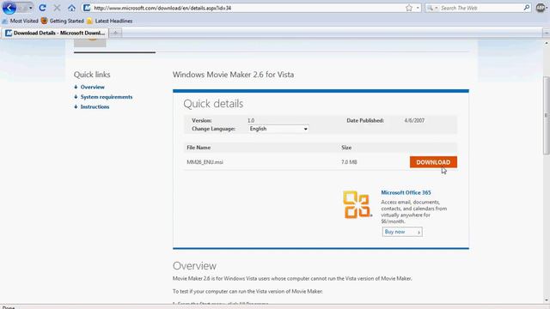
Task: Click the site identity icon in address bar
Action: tap(87, 8)
